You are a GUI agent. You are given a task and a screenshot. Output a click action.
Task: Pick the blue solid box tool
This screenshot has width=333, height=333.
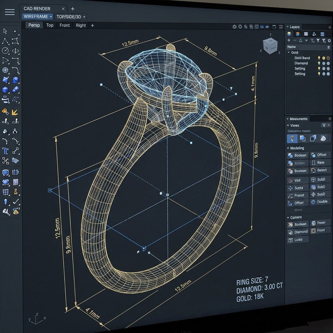pyautogui.click(x=5, y=89)
